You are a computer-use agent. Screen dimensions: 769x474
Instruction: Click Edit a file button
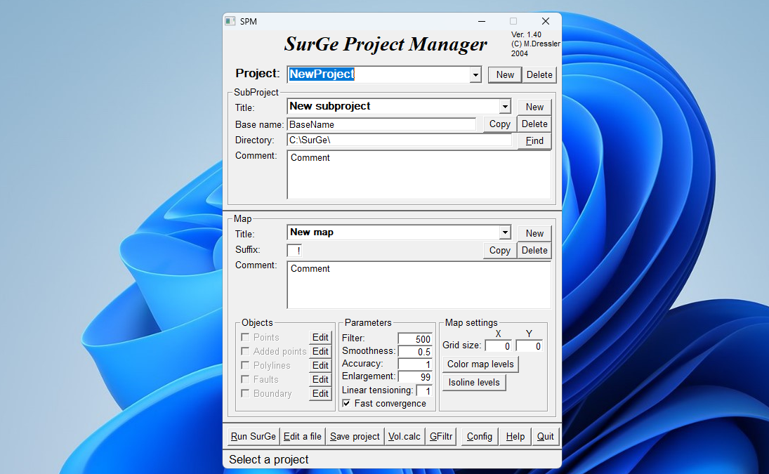(302, 436)
